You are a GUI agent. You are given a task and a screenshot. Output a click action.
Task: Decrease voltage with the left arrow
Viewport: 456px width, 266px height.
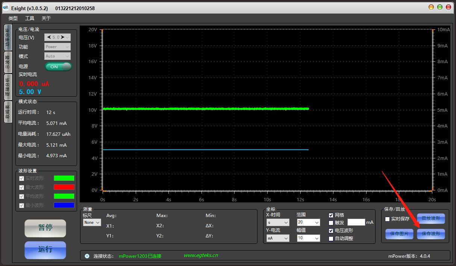tap(49, 37)
